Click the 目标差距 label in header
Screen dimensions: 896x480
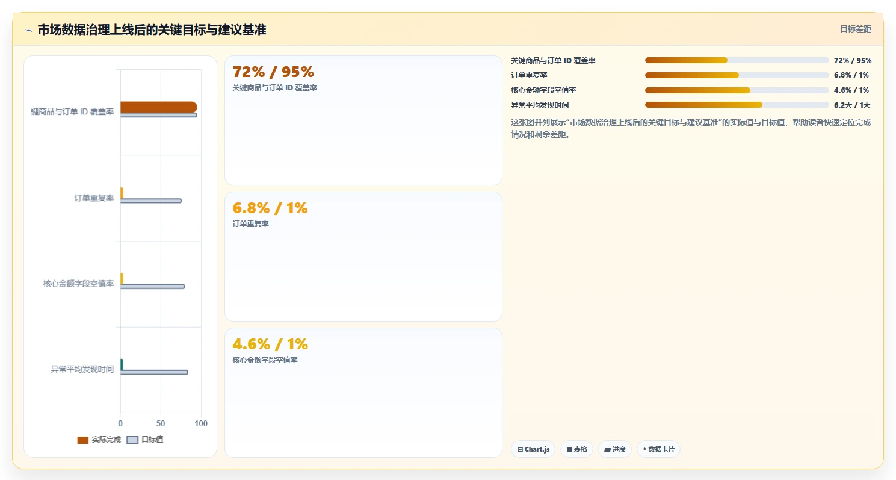click(855, 29)
